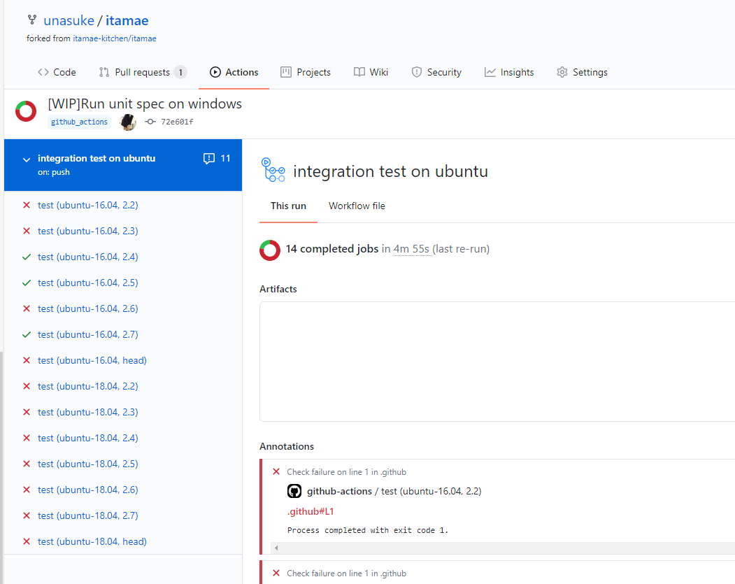This screenshot has width=735, height=584.
Task: Select the This run tab
Action: [288, 206]
